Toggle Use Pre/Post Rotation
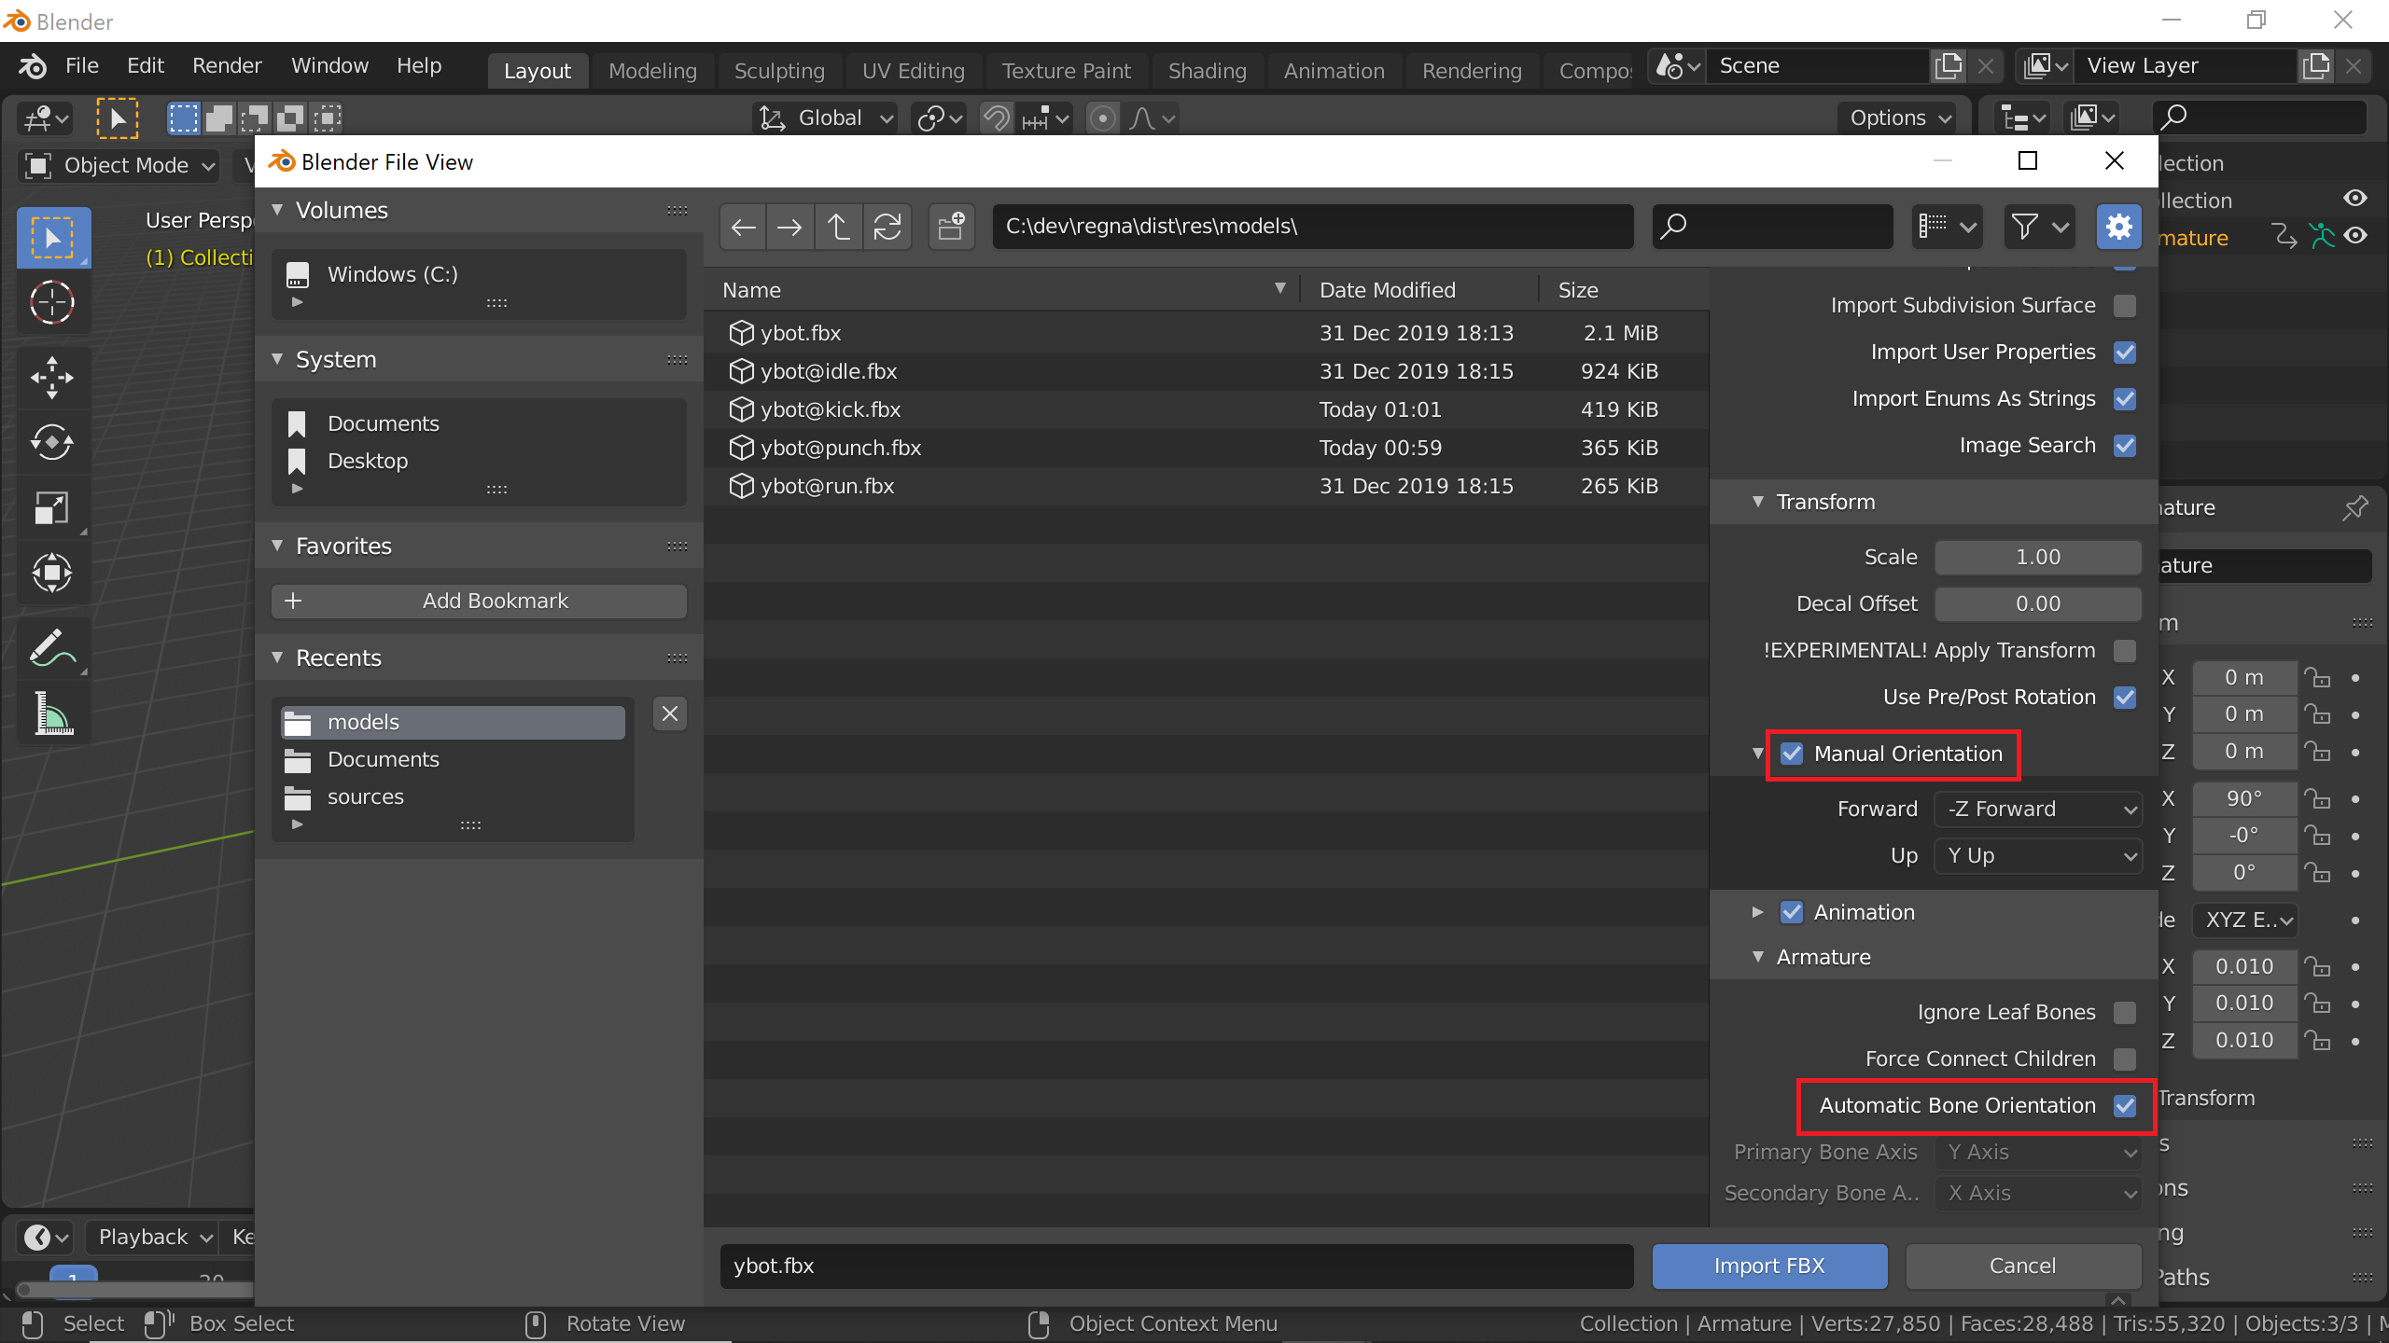This screenshot has height=1343, width=2389. (x=2125, y=698)
